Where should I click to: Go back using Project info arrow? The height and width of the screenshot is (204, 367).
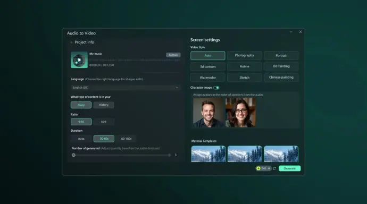pos(71,42)
